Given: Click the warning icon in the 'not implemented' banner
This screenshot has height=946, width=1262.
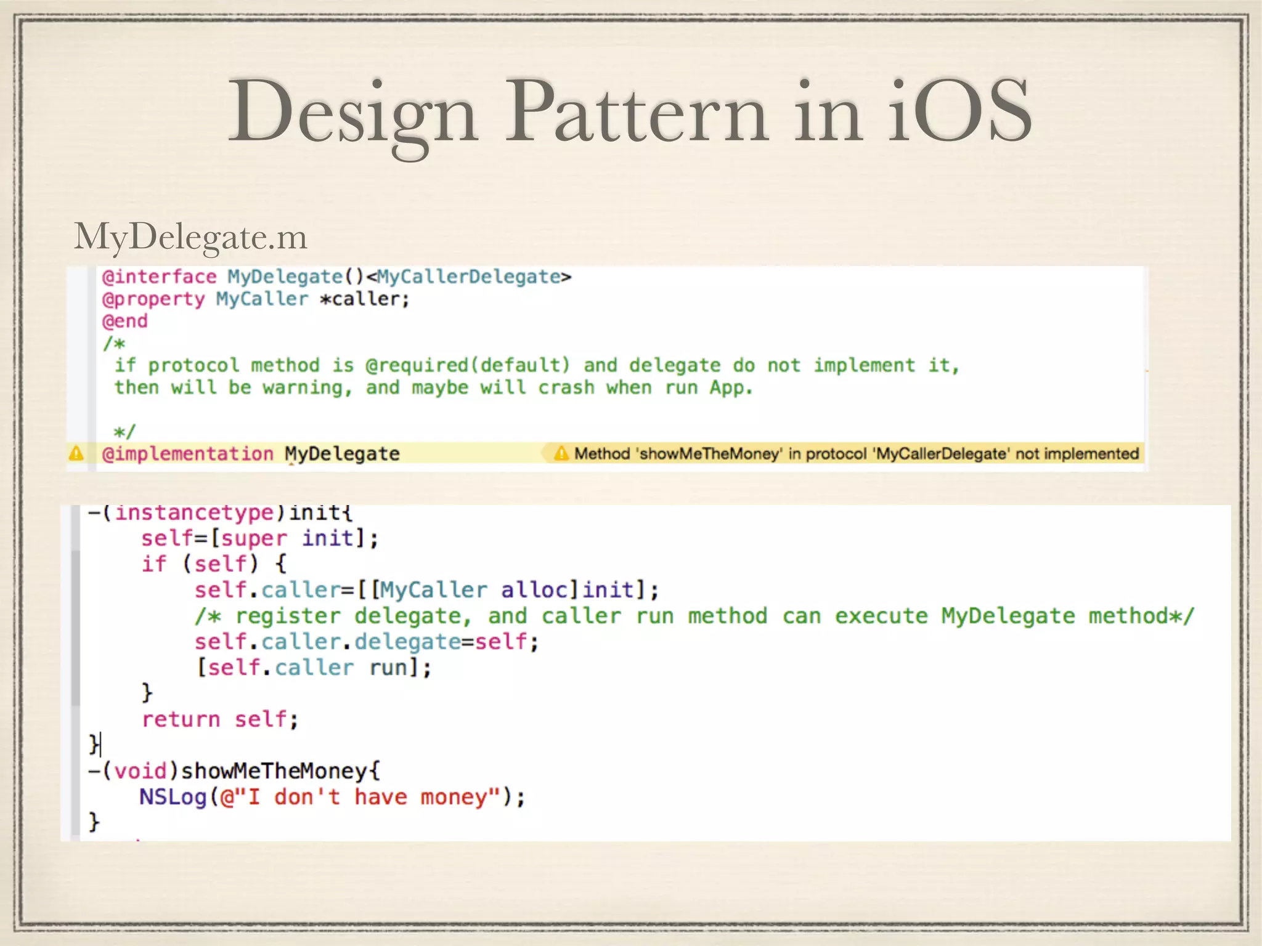Looking at the screenshot, I should 561,454.
